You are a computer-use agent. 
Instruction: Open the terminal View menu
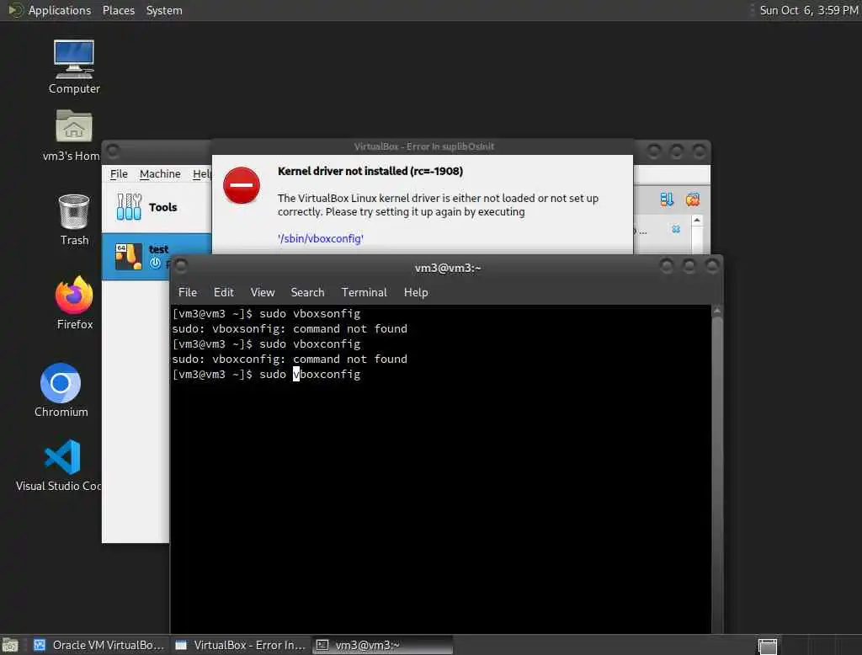[x=263, y=293]
